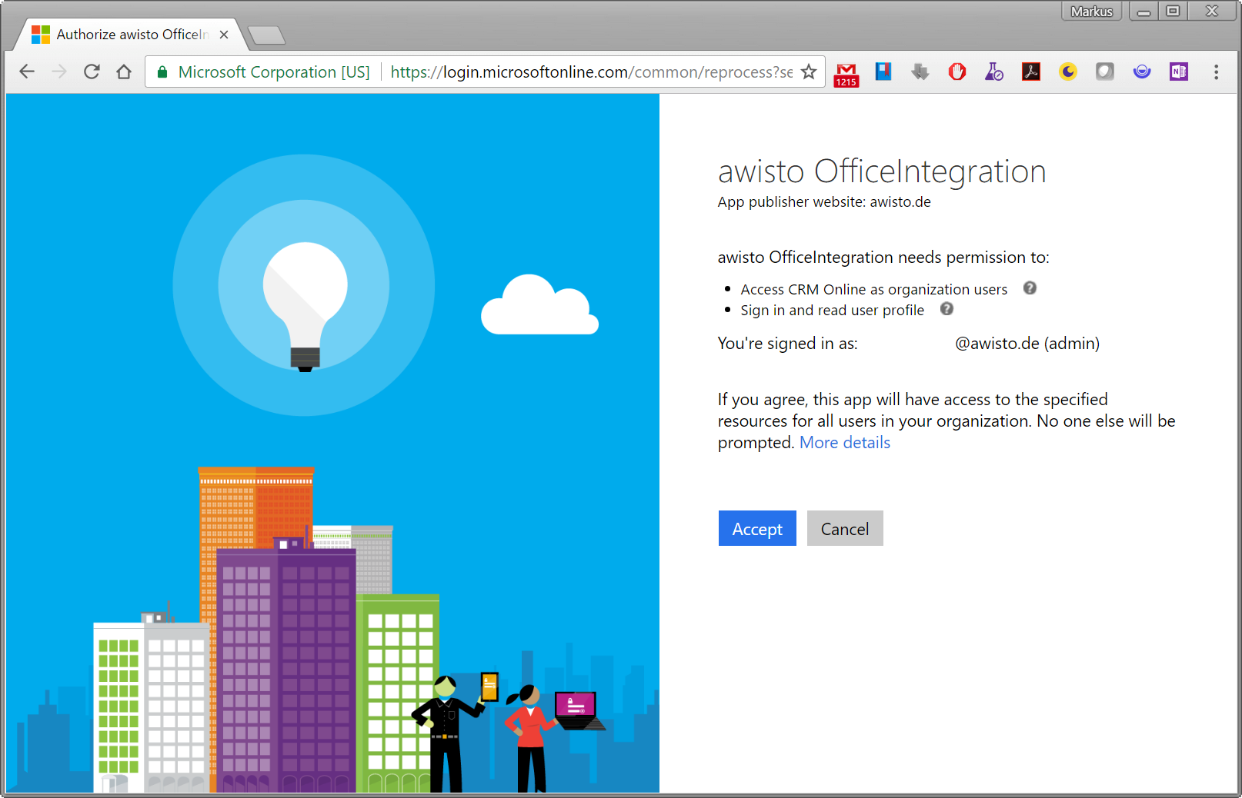Open the gray download arrow extension

click(x=920, y=71)
